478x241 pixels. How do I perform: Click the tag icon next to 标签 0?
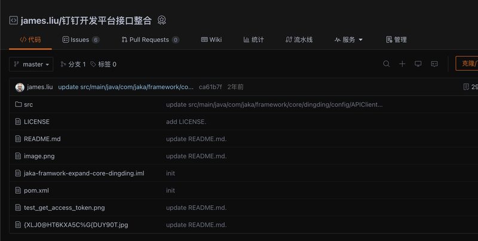tap(93, 64)
